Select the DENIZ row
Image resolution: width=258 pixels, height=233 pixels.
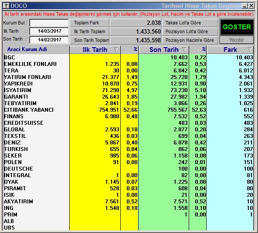(128, 143)
